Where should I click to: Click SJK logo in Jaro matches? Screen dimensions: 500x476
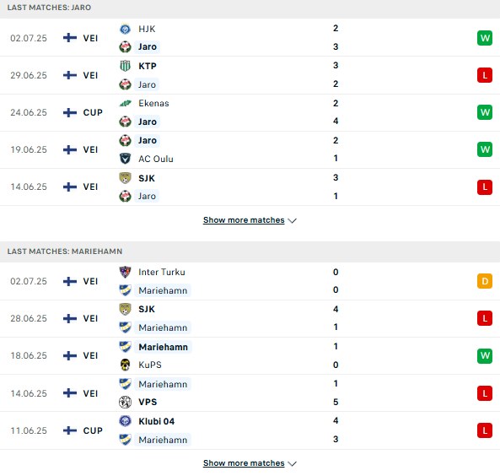pos(125,178)
